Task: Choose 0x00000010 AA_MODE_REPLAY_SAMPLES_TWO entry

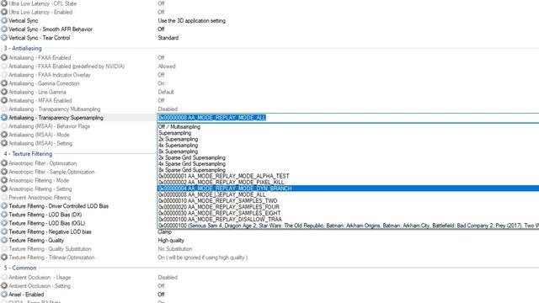Action: point(348,201)
